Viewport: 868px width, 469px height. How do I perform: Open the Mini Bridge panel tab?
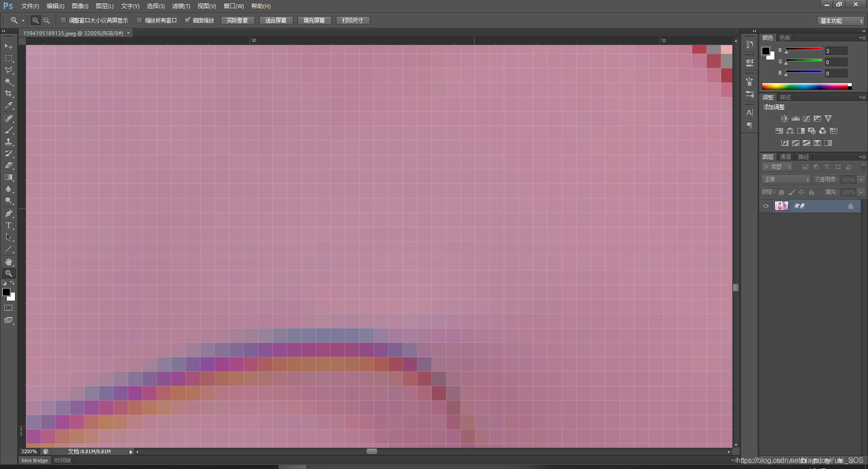[x=34, y=460]
